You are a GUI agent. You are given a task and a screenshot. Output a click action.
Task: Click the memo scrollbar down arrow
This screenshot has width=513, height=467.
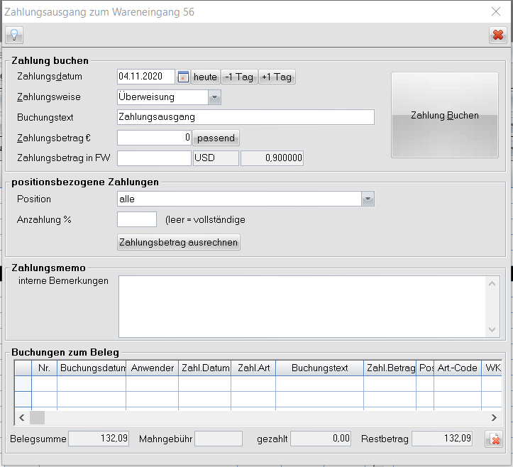[x=493, y=329]
